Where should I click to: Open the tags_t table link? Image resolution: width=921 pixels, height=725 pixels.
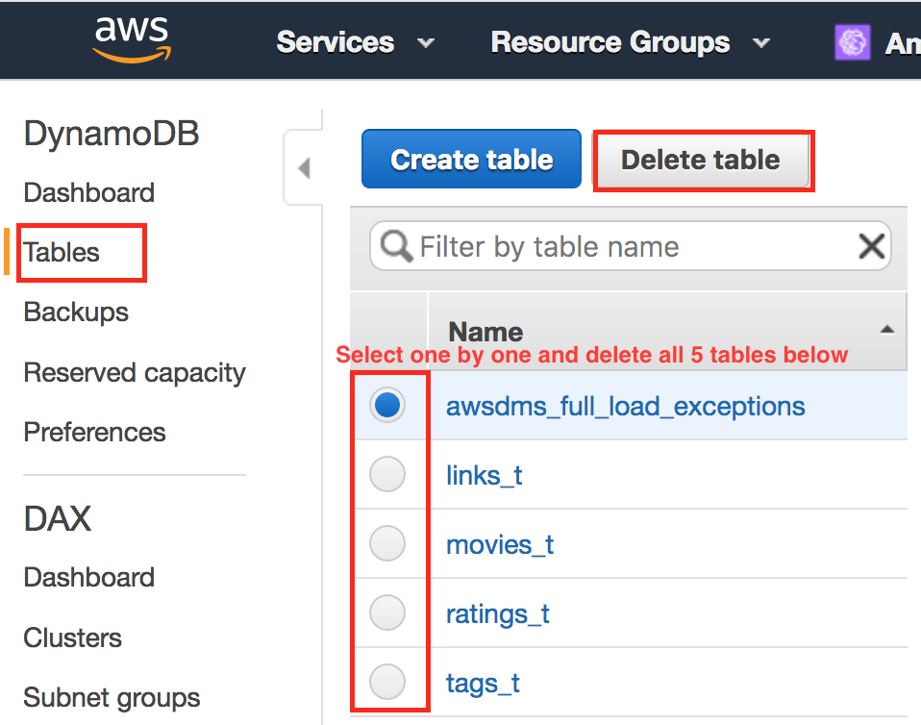pyautogui.click(x=482, y=683)
